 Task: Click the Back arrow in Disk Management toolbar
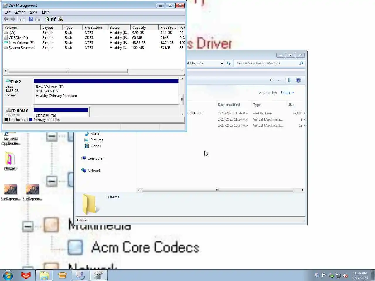tap(6, 19)
